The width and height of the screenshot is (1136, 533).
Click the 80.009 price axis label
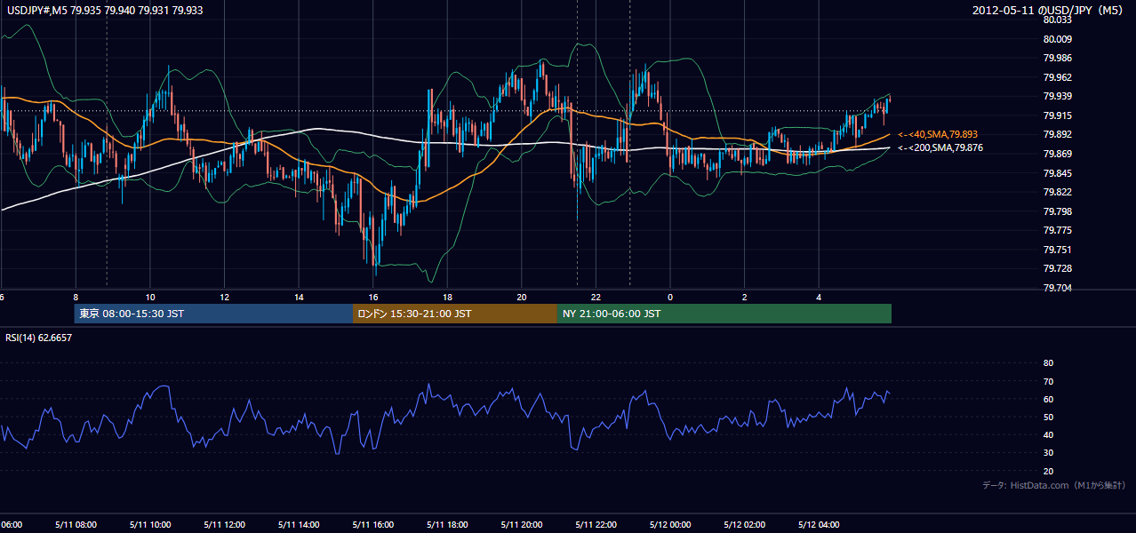point(1058,39)
